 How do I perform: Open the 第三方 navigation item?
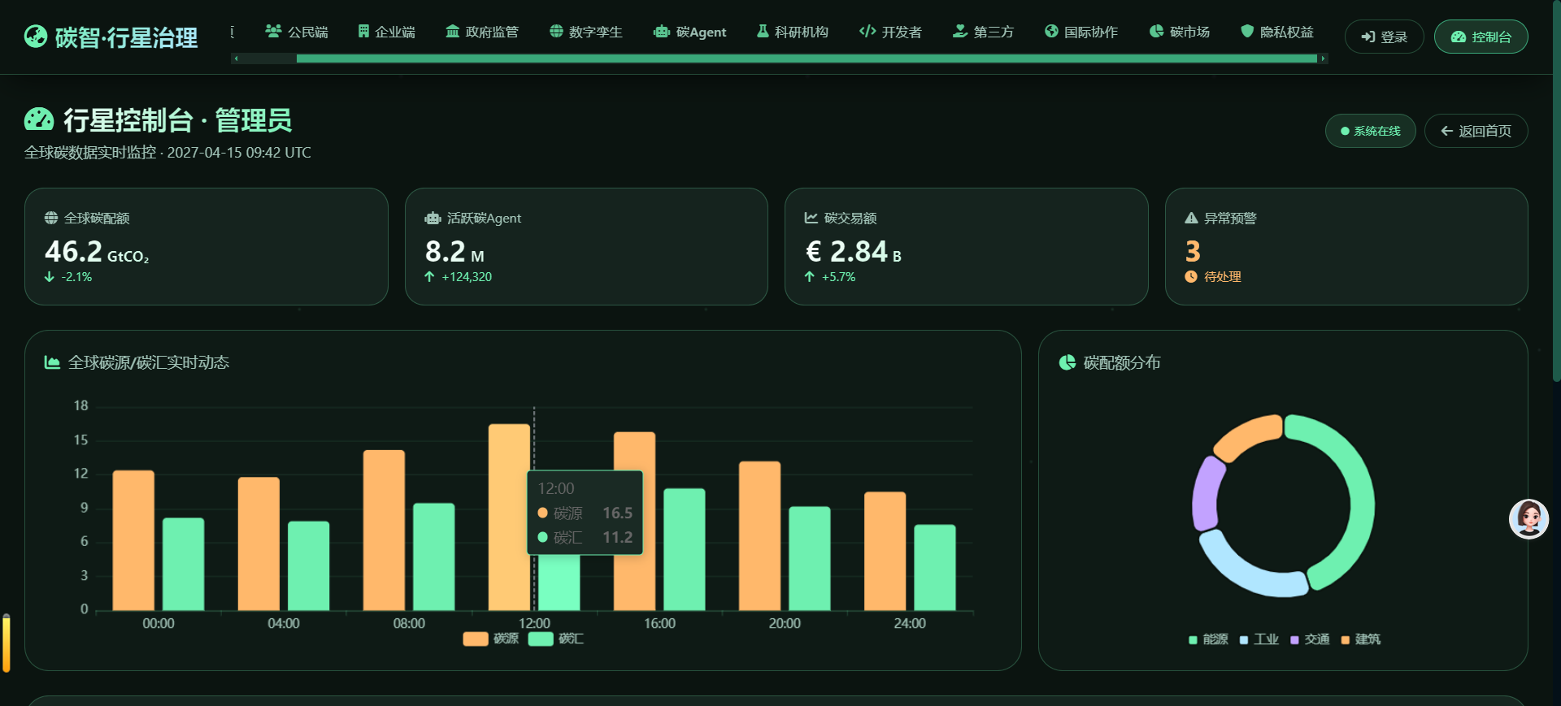pos(983,32)
